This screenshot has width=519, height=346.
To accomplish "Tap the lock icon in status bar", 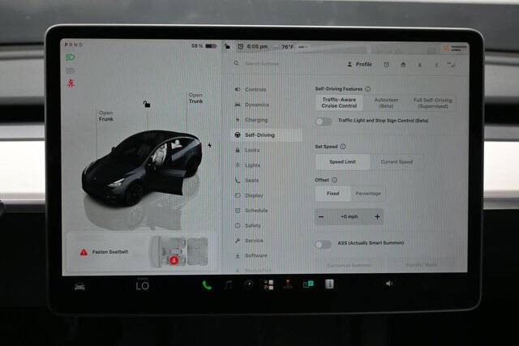I will [x=227, y=46].
